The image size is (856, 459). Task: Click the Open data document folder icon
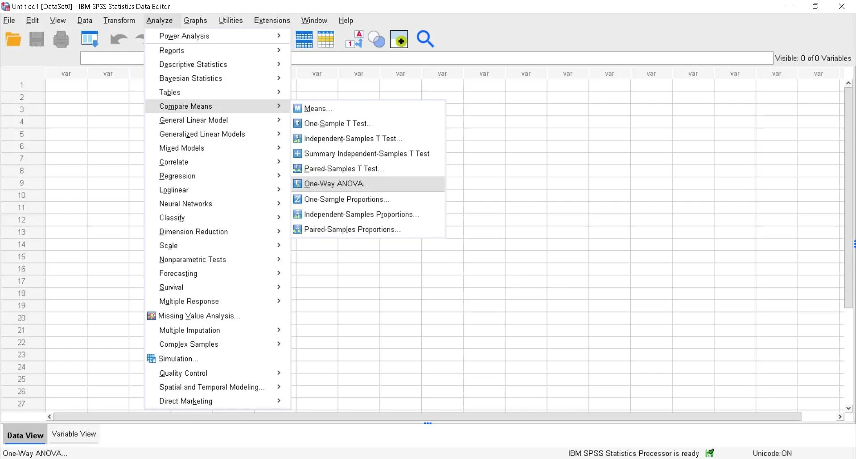13,40
